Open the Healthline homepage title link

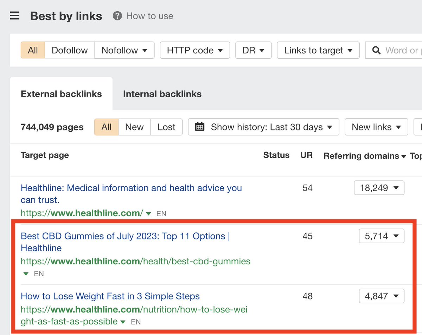pyautogui.click(x=131, y=194)
